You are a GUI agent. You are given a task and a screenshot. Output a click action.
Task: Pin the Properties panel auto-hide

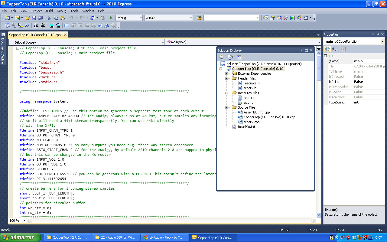point(378,34)
